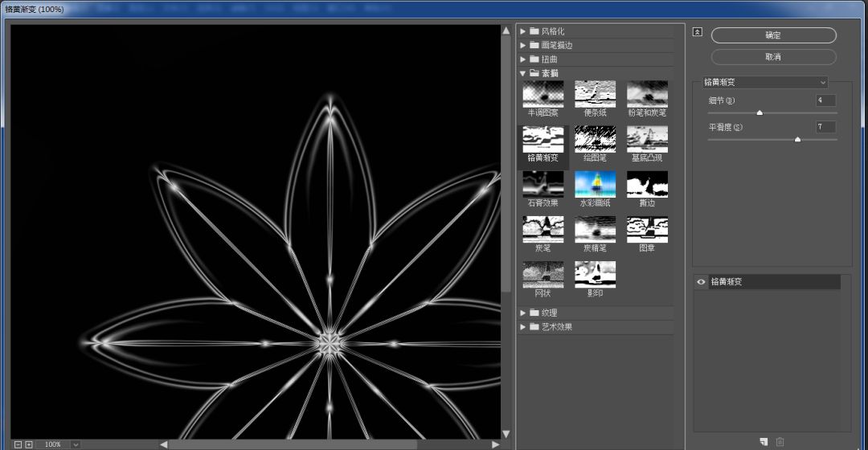Click the zoom out minus button
The height and width of the screenshot is (450, 868).
pos(18,444)
